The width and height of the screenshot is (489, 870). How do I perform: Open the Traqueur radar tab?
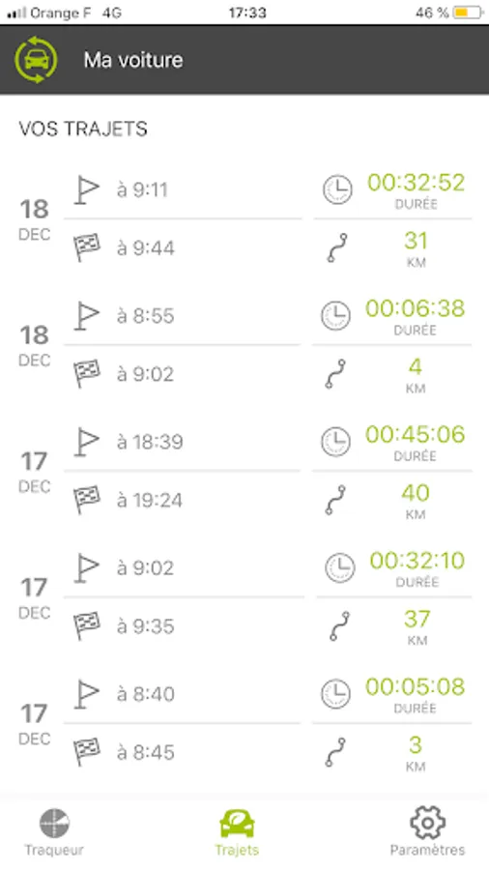pyautogui.click(x=54, y=831)
